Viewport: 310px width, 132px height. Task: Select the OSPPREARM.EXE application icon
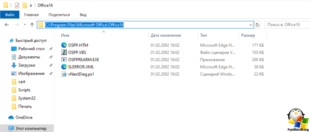click(x=64, y=60)
